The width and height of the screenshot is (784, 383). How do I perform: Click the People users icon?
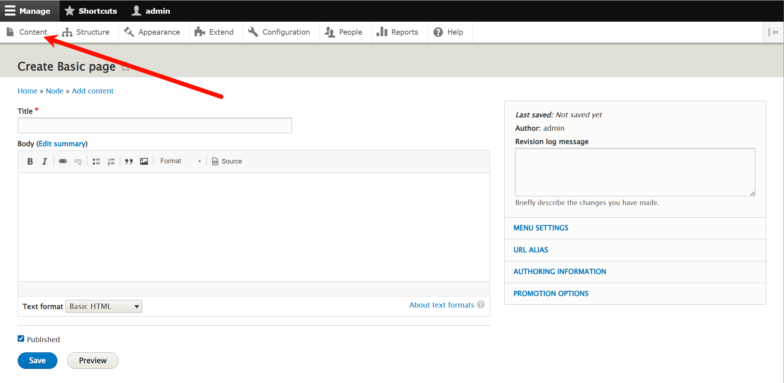coord(330,32)
